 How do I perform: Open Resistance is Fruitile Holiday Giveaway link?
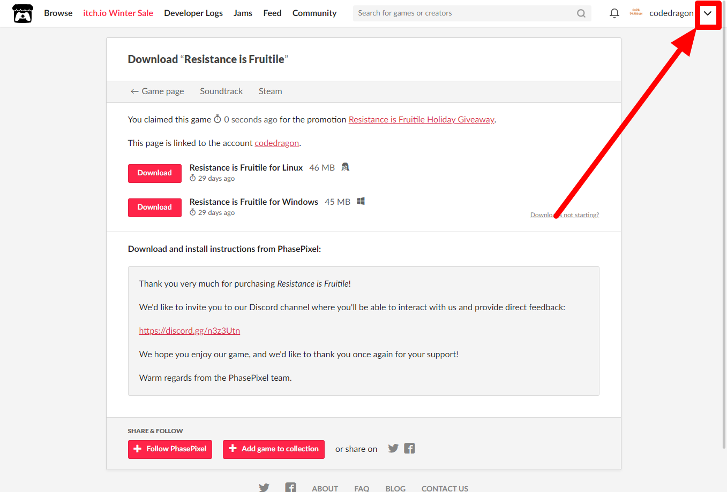422,120
